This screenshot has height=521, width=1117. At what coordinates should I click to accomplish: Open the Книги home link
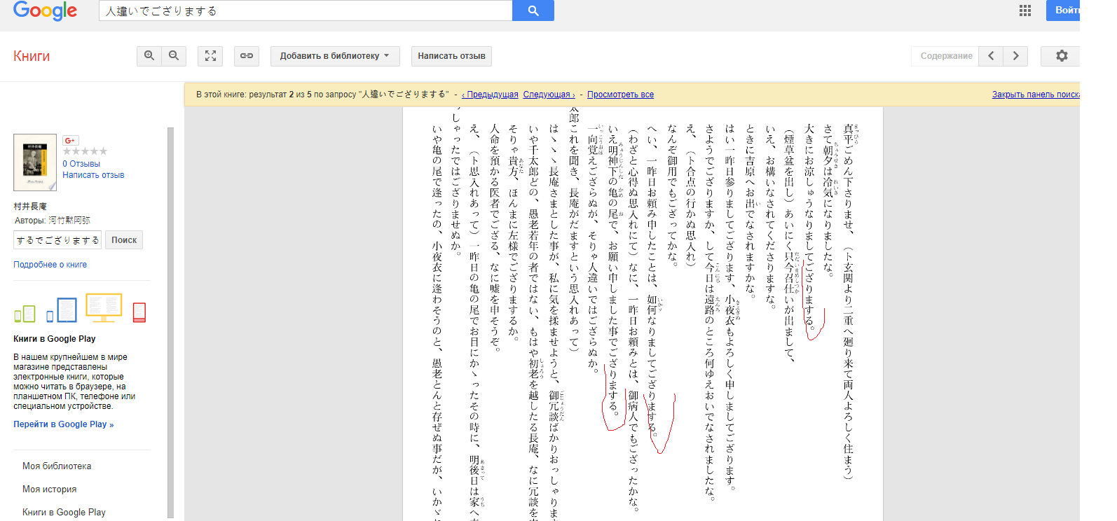(32, 56)
